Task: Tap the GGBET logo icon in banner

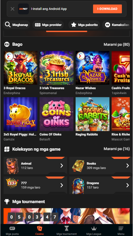Action: (24, 9)
